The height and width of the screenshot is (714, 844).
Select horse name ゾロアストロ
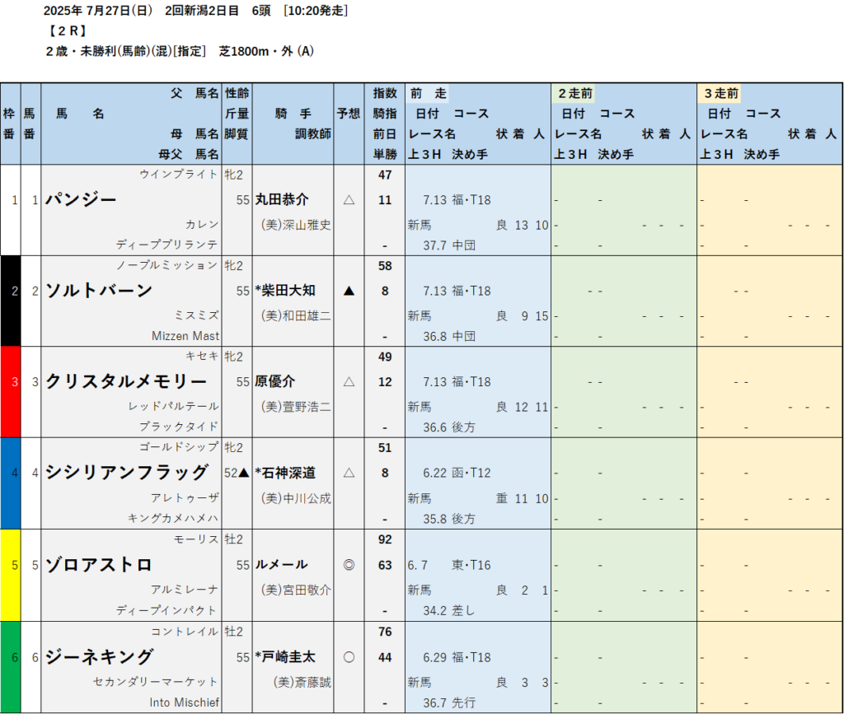click(x=99, y=565)
